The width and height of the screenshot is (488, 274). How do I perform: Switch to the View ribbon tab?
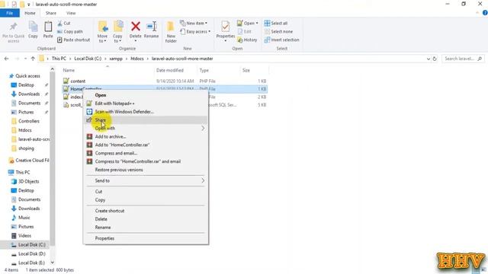(71, 13)
